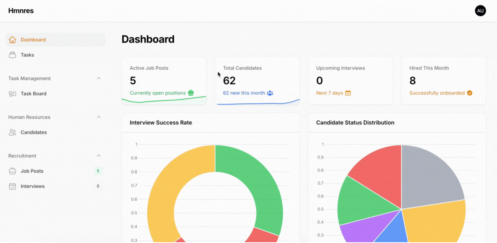497x243 pixels.
Task: Click the Hmnres logo link
Action: tap(21, 10)
